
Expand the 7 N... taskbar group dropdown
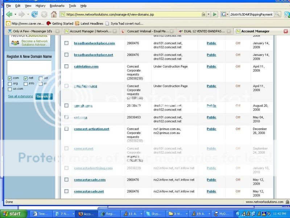[x=74, y=214]
